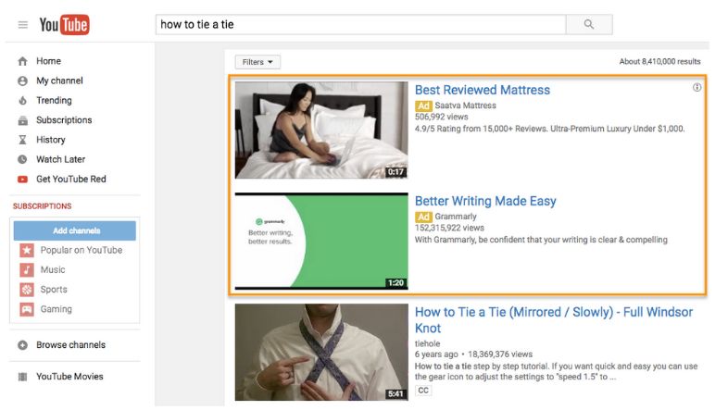Click the Popular on YouTube star icon

(x=27, y=251)
